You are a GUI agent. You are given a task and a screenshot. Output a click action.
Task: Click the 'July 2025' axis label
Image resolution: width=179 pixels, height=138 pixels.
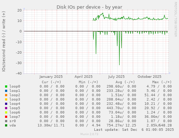[x=116, y=77]
